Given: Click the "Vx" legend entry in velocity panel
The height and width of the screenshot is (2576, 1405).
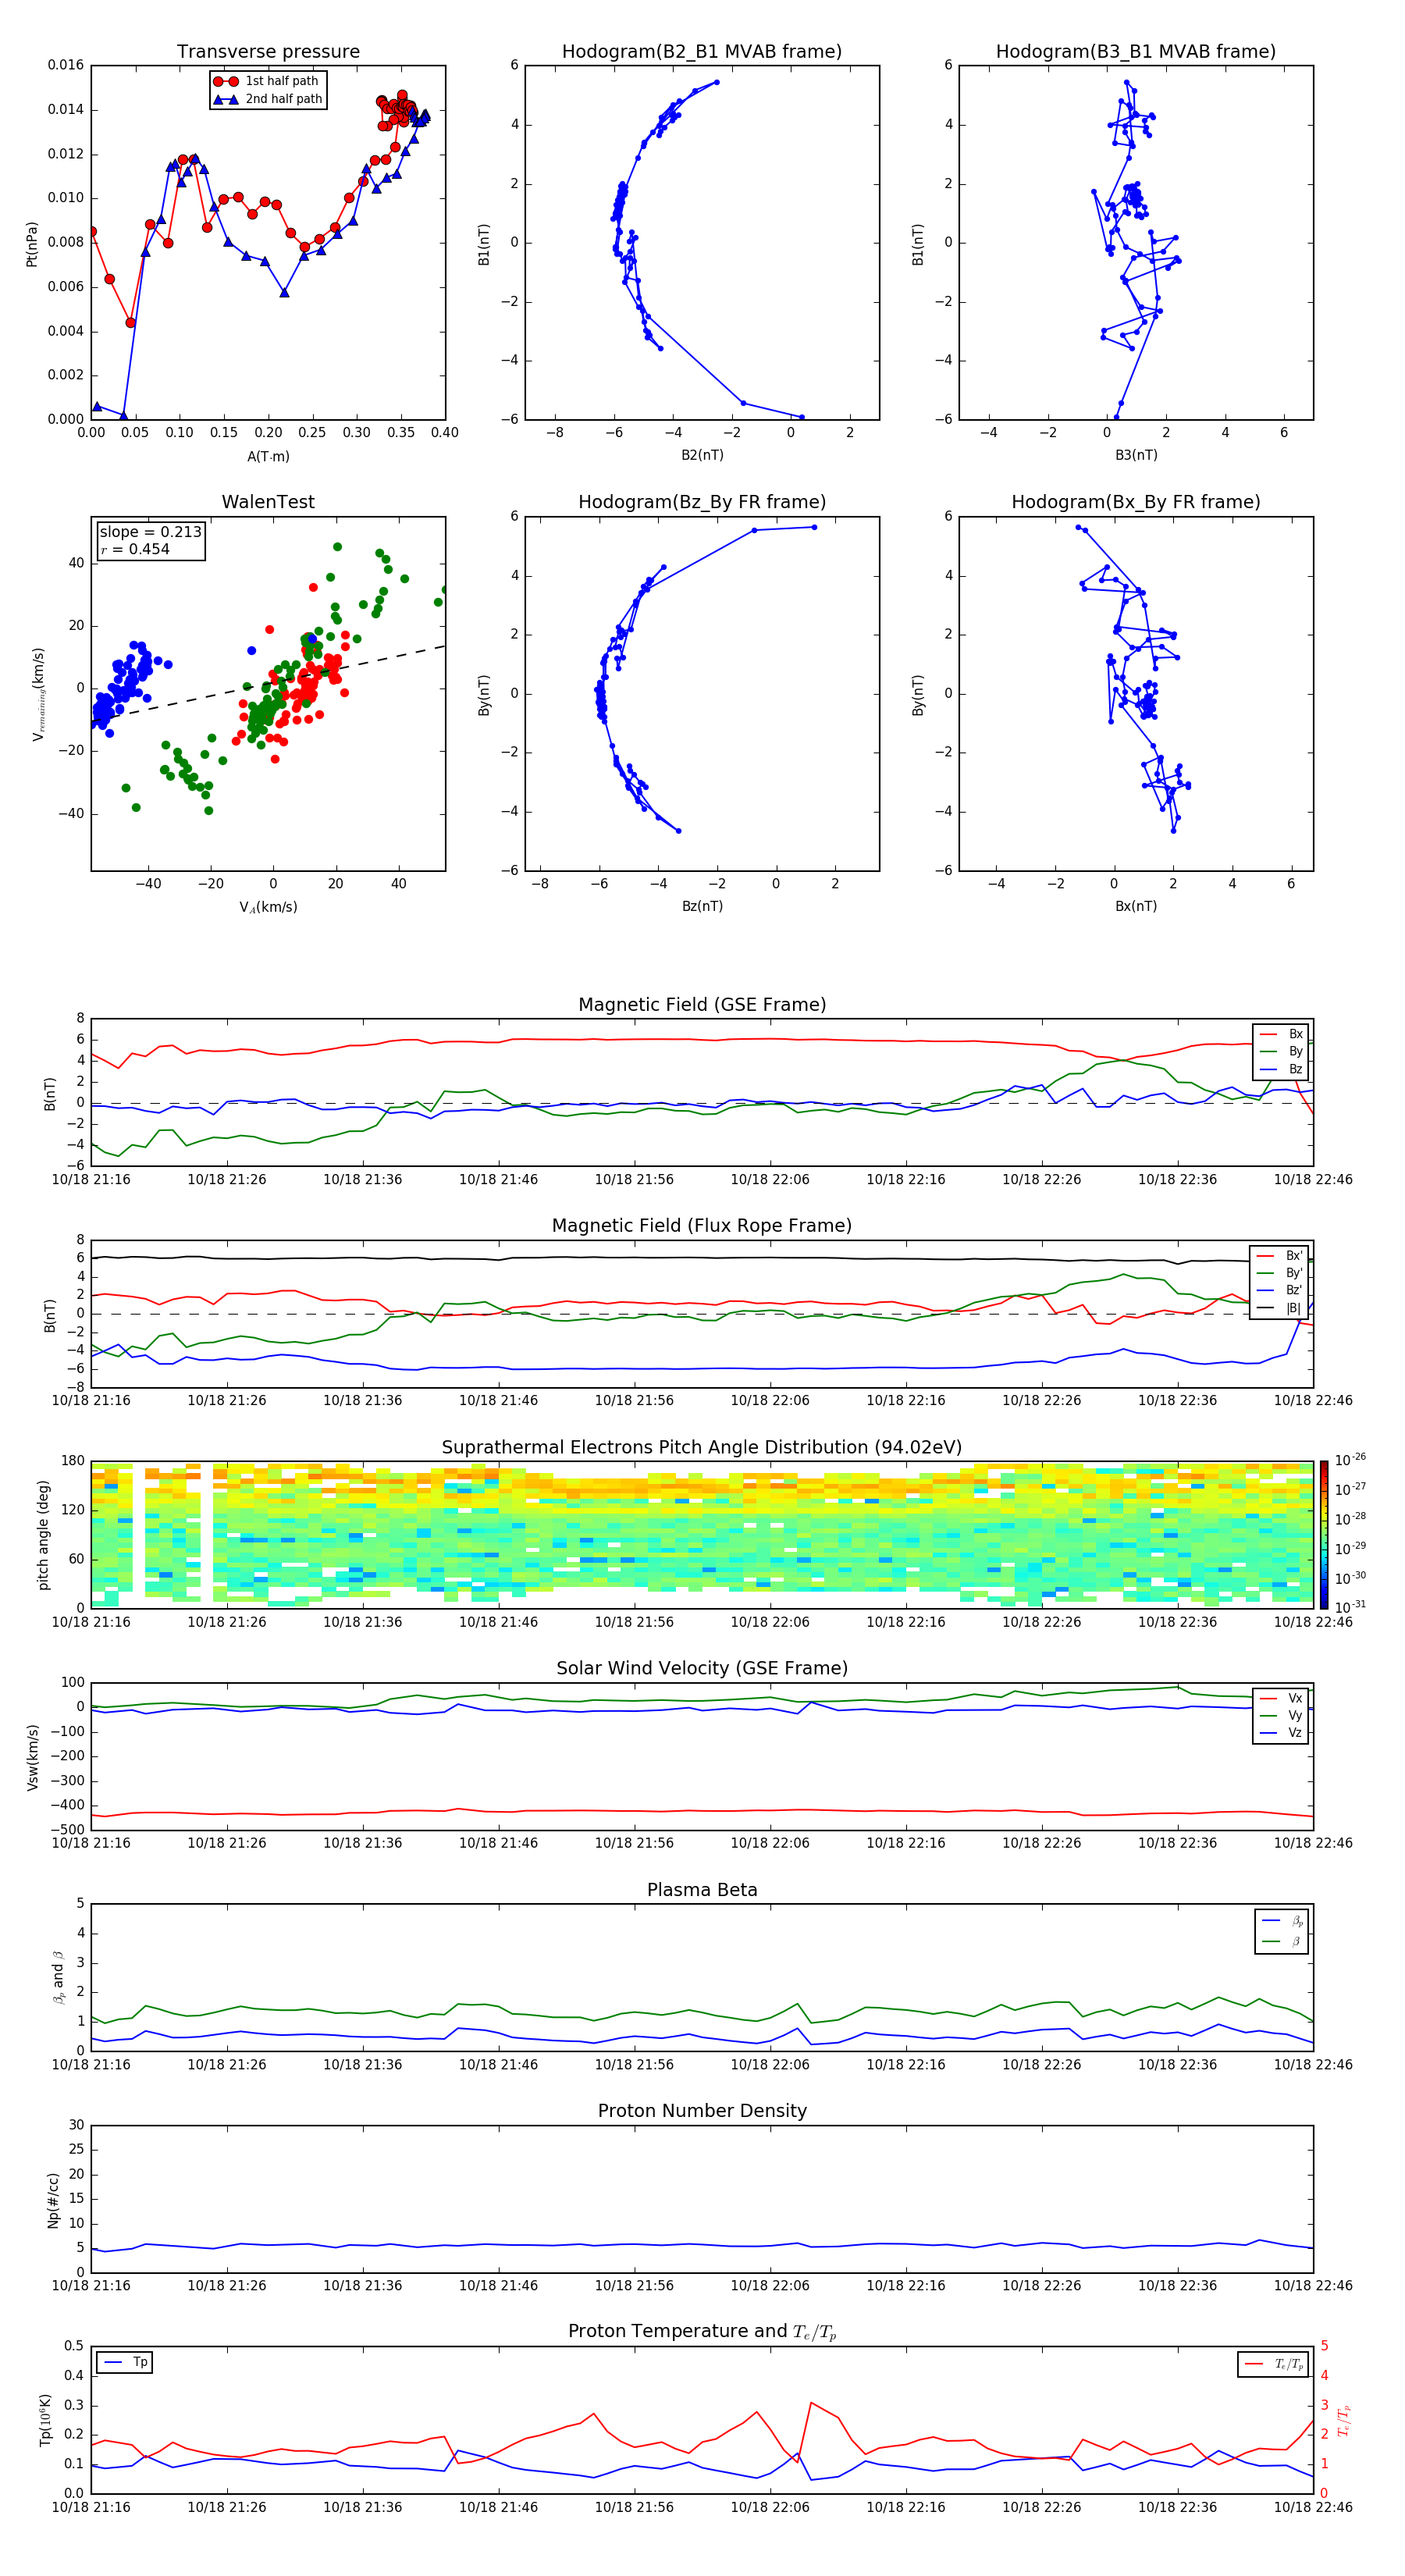Looking at the screenshot, I should point(1282,1699).
